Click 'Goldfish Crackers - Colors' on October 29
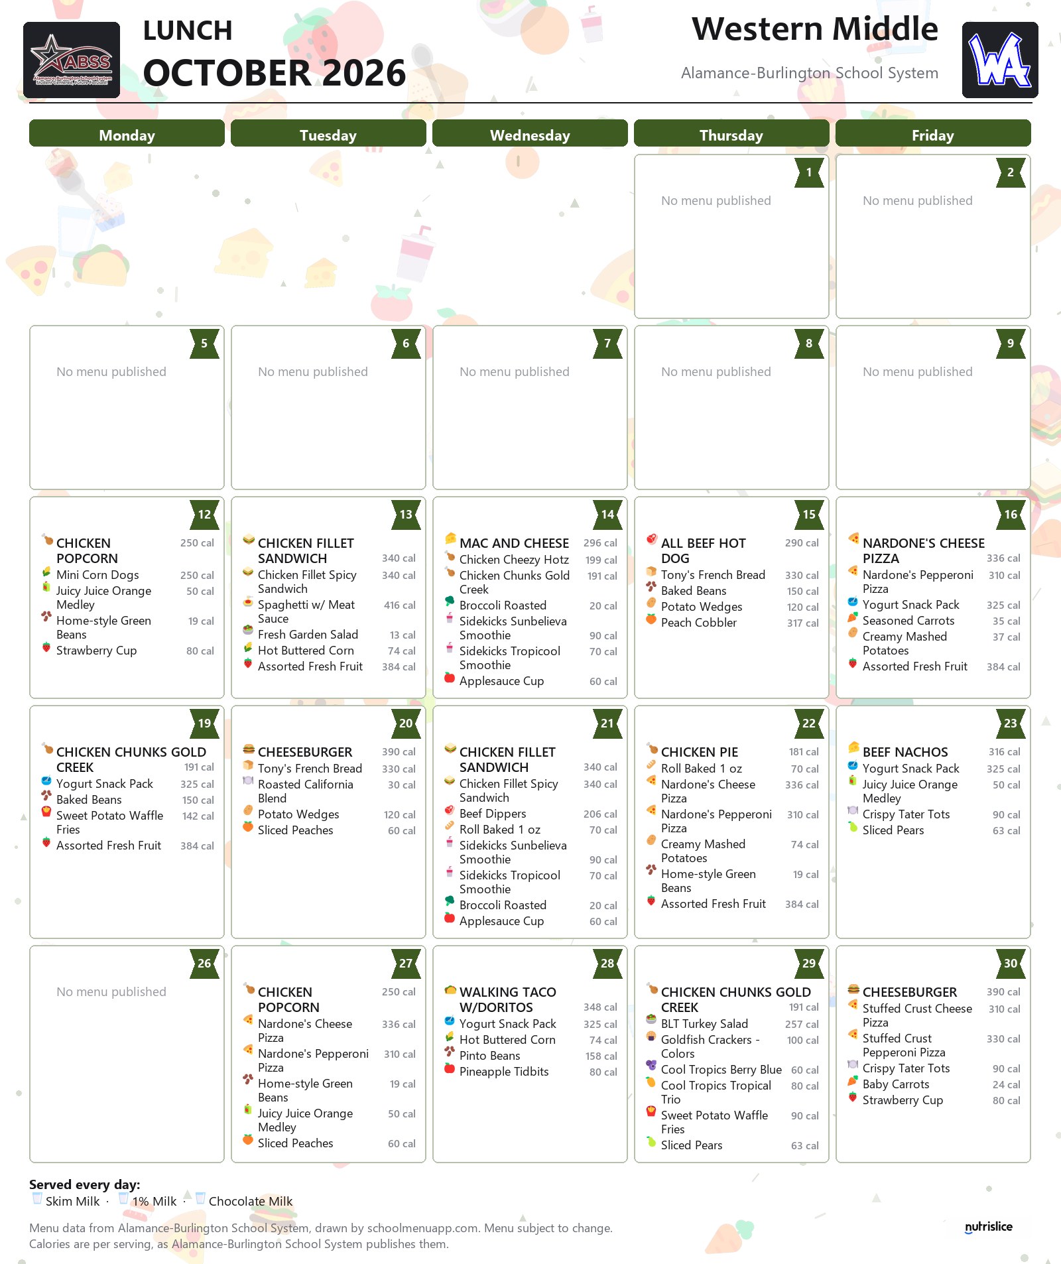The width and height of the screenshot is (1061, 1264). click(710, 1046)
